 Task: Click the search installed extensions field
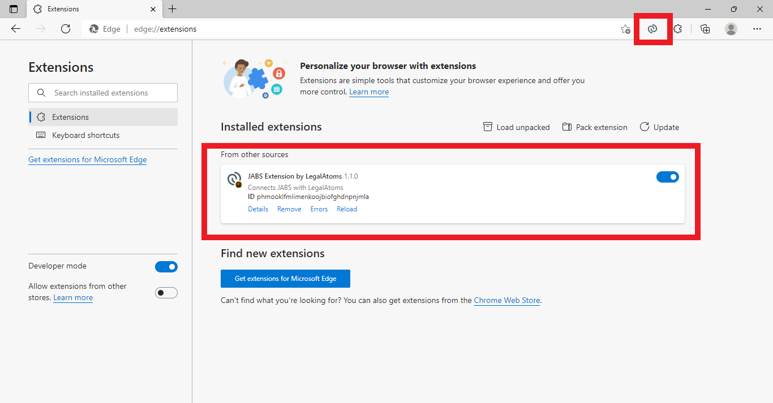pyautogui.click(x=102, y=92)
